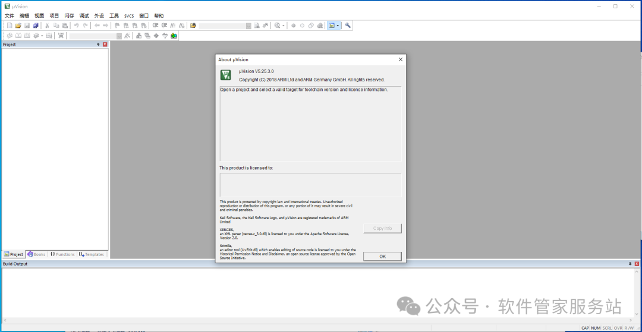Create a new file from the toolbar
The height and width of the screenshot is (332, 642).
10,26
